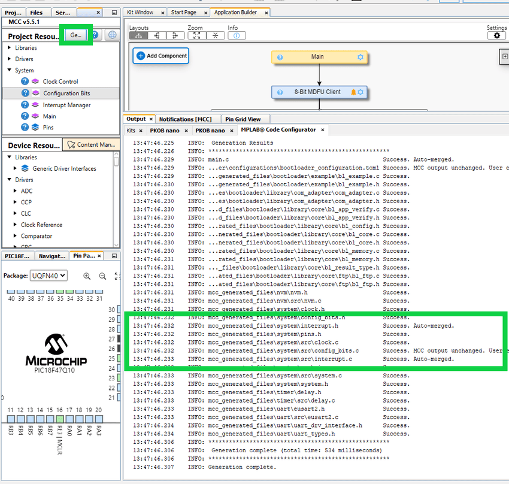Click the help icon next to Clock Control

(25, 81)
